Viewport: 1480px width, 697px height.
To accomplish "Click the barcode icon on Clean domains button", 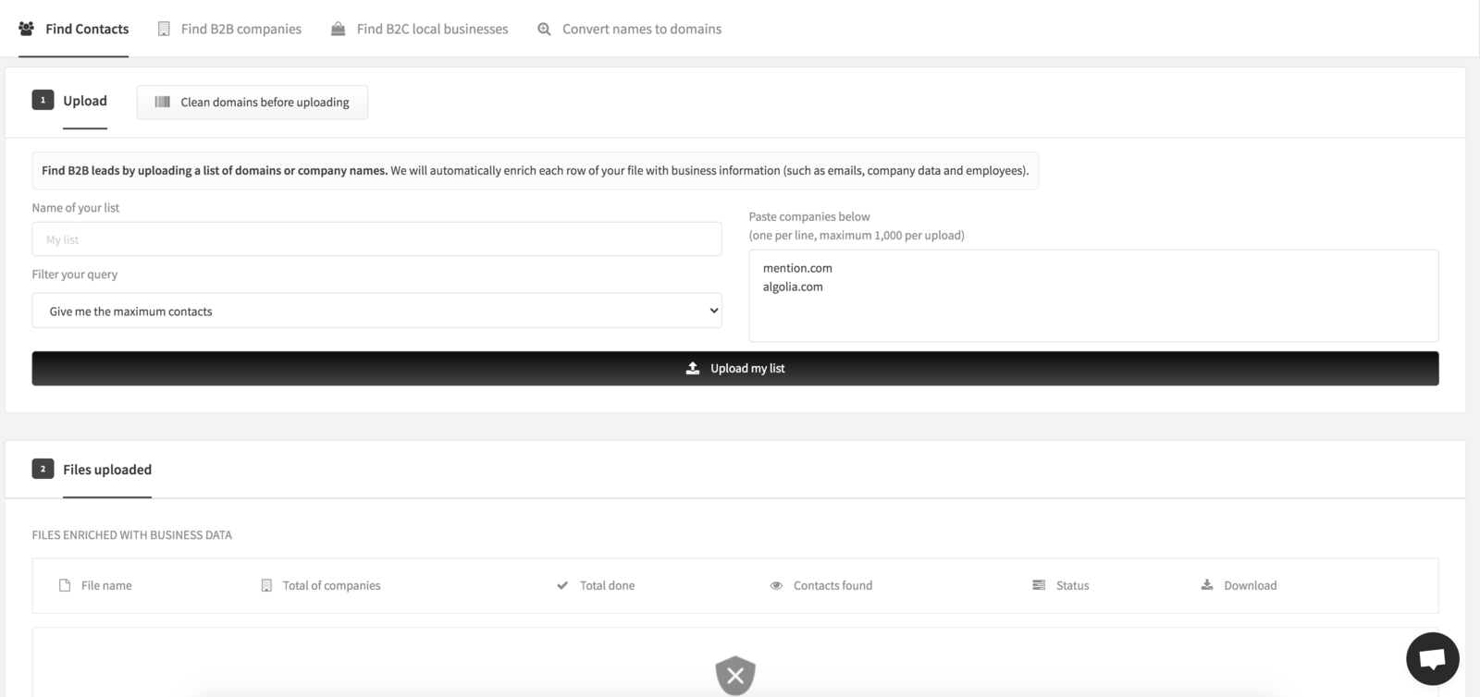I will point(162,102).
